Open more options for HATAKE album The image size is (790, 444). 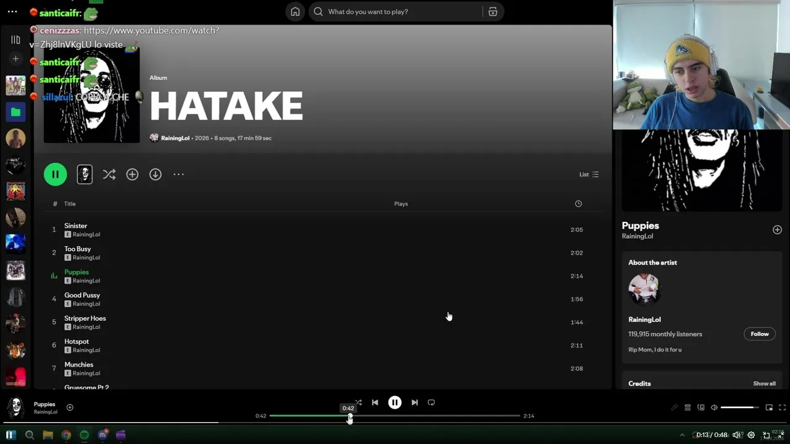[178, 175]
